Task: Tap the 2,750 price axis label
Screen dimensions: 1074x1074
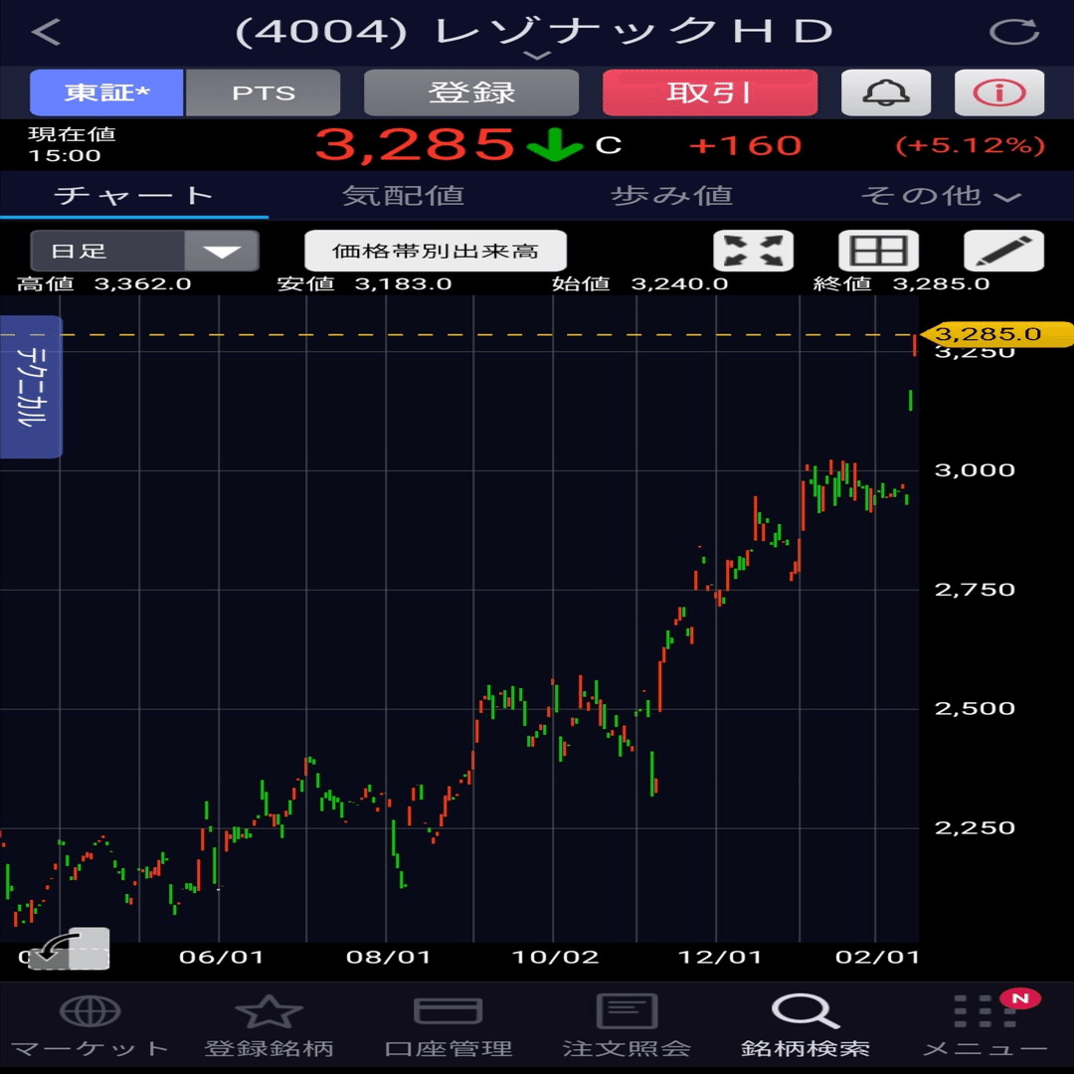Action: tap(975, 589)
